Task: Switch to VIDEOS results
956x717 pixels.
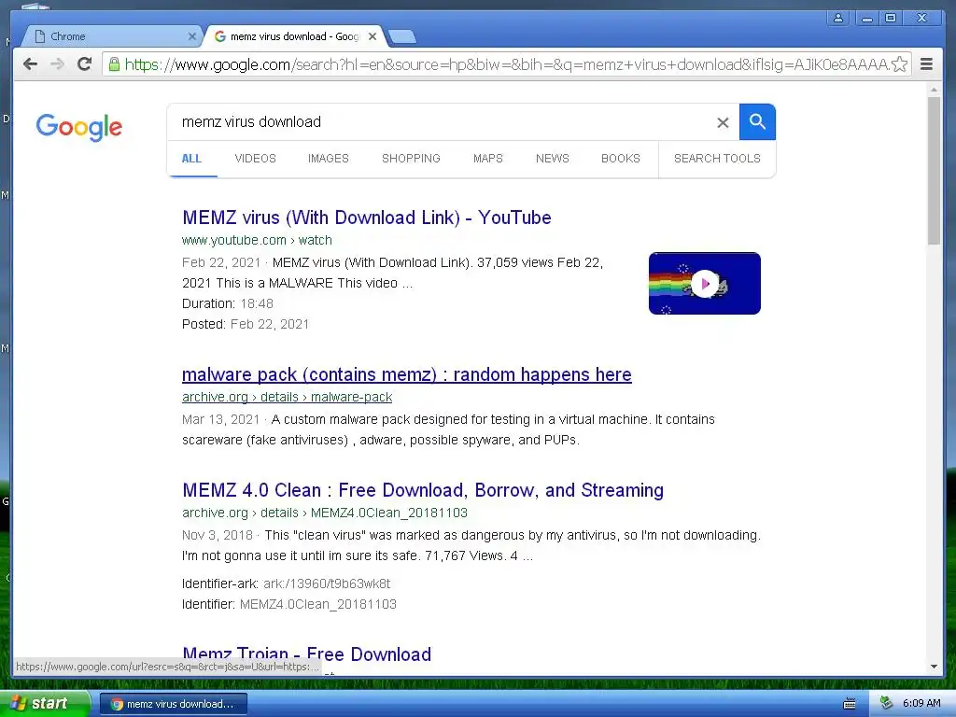Action: point(256,159)
